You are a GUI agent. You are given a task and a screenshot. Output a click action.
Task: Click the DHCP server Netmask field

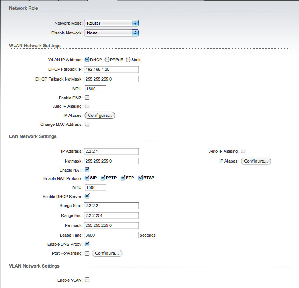pyautogui.click(x=111, y=225)
